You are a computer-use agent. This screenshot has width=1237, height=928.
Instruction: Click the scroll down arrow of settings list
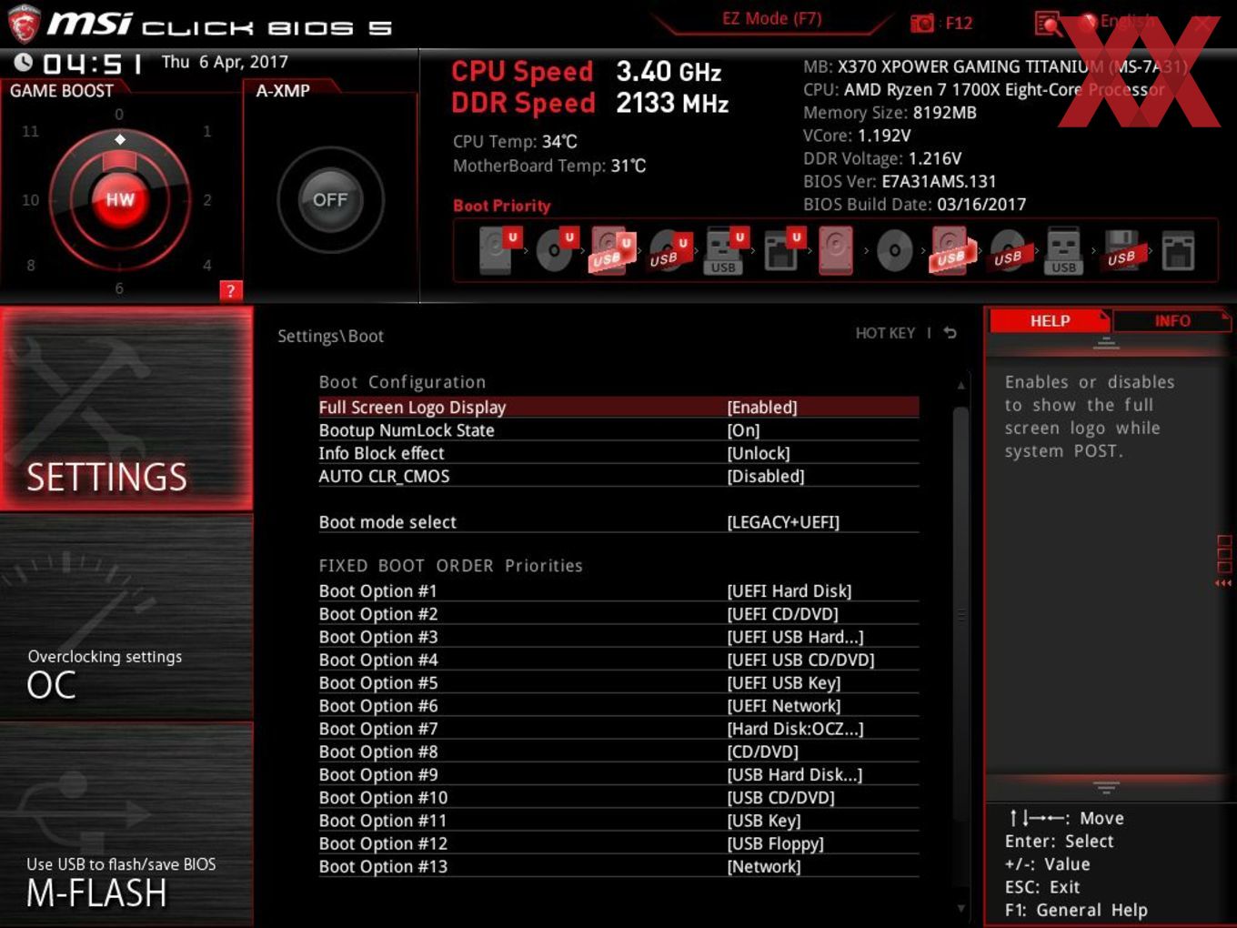click(x=960, y=907)
